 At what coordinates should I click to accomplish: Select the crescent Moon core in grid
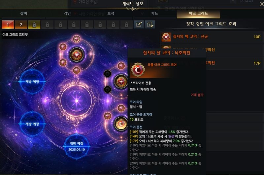(x=121, y=124)
